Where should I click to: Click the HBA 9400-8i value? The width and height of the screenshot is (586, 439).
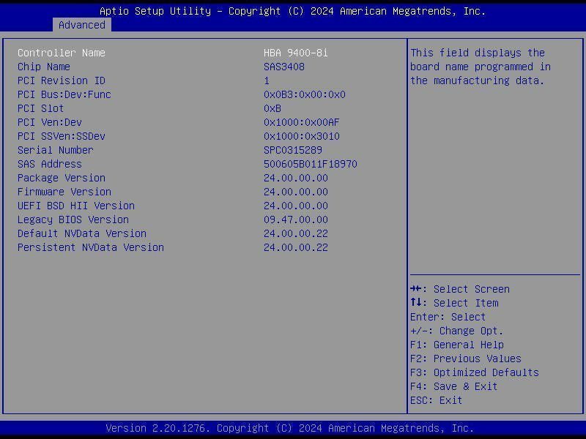[295, 53]
